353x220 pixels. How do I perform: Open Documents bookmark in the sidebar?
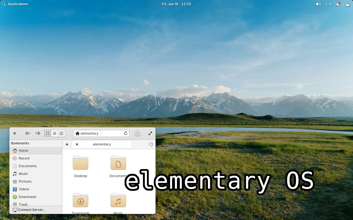pyautogui.click(x=36, y=166)
